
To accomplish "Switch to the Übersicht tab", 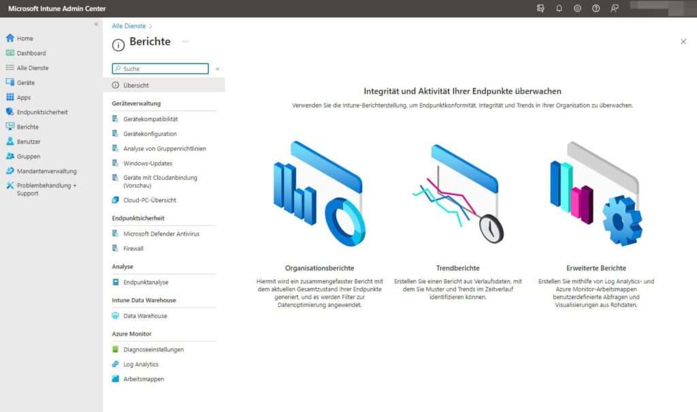I will click(135, 84).
